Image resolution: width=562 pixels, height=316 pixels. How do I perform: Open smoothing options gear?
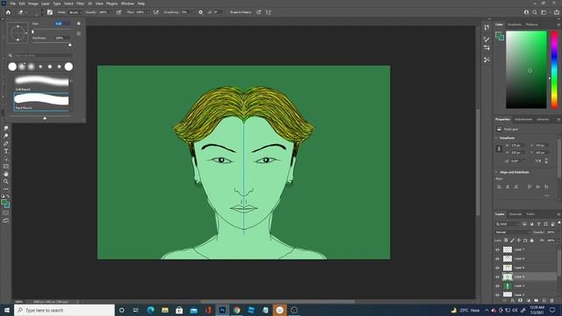pos(200,12)
